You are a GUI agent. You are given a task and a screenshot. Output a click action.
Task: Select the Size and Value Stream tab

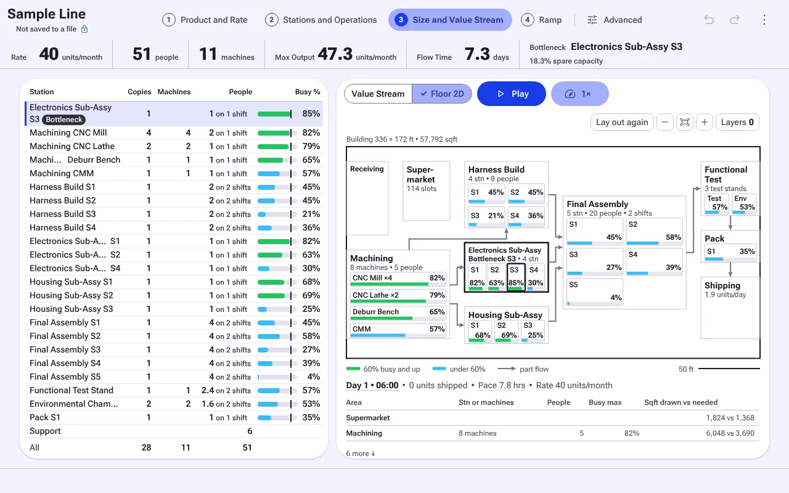point(450,20)
